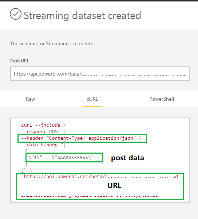Click the checkmark circle icon beside the title

(x=16, y=14)
